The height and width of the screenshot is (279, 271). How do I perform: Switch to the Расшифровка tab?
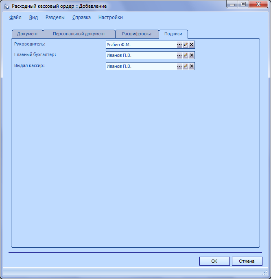tap(137, 34)
